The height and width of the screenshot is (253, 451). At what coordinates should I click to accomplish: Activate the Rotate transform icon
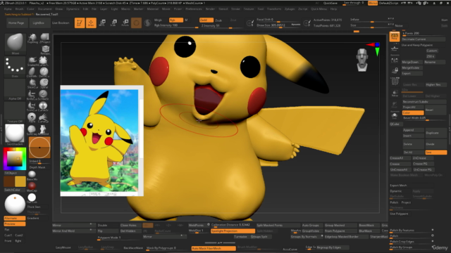point(125,23)
